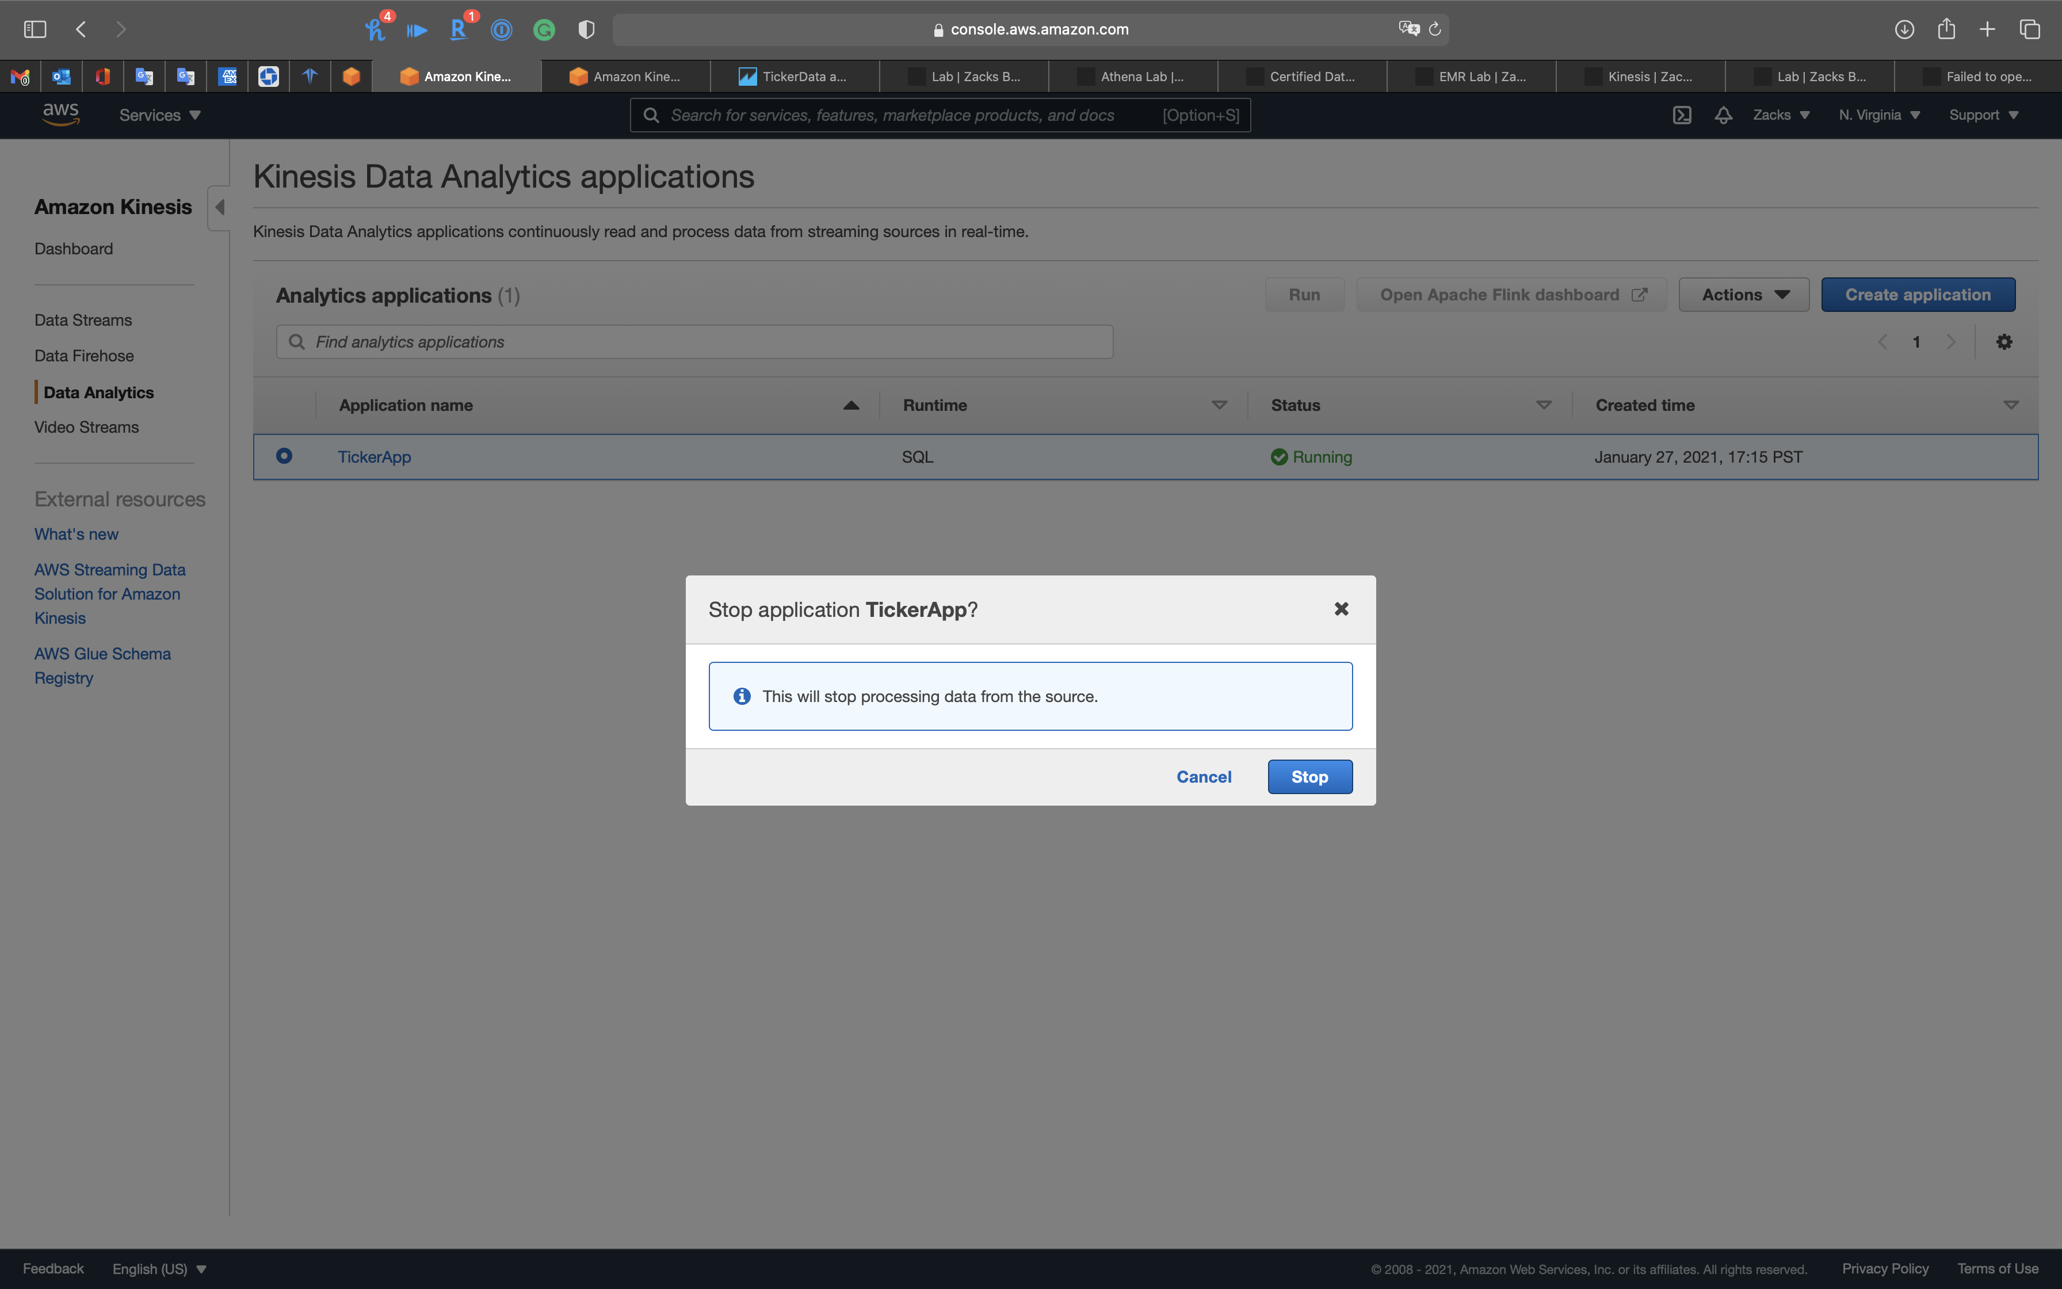Click the AWS CloudShell icon
The height and width of the screenshot is (1289, 2062).
pyautogui.click(x=1682, y=115)
